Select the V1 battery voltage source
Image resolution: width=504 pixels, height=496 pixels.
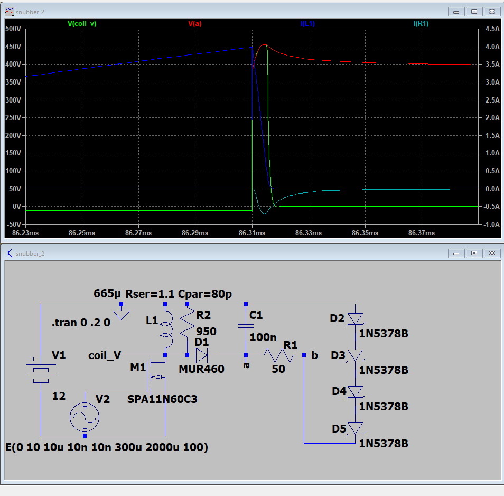coord(41,375)
